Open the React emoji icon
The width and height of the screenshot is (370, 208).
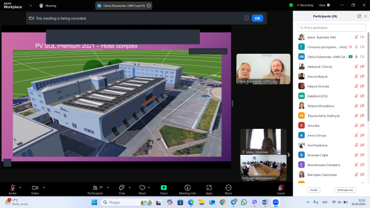142,188
